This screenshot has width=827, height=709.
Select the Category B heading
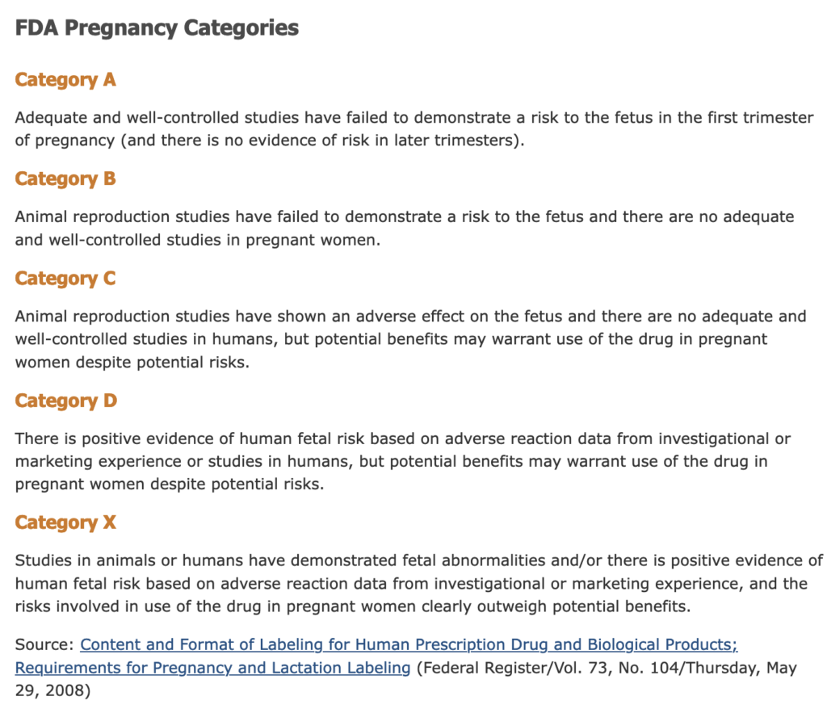tap(65, 179)
